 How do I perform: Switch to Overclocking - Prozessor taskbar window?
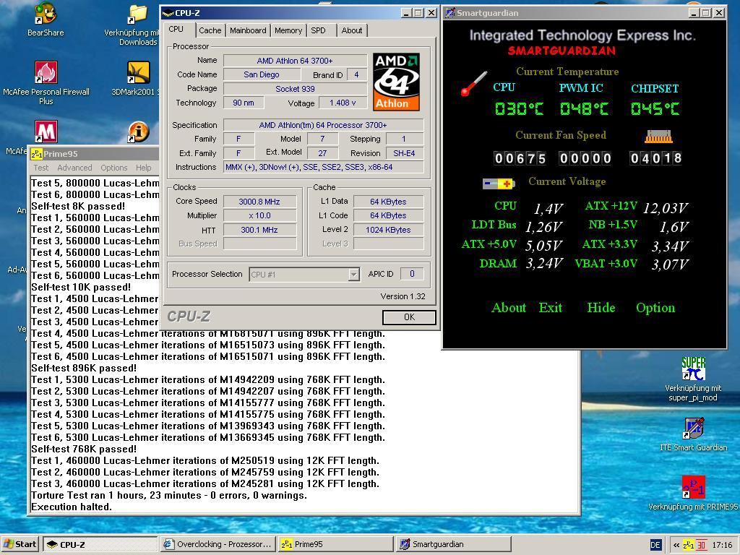(218, 544)
